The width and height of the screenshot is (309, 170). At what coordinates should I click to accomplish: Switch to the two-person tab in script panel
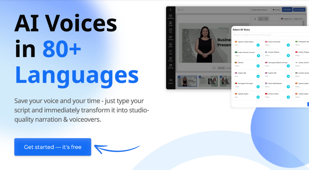[x=260, y=19]
